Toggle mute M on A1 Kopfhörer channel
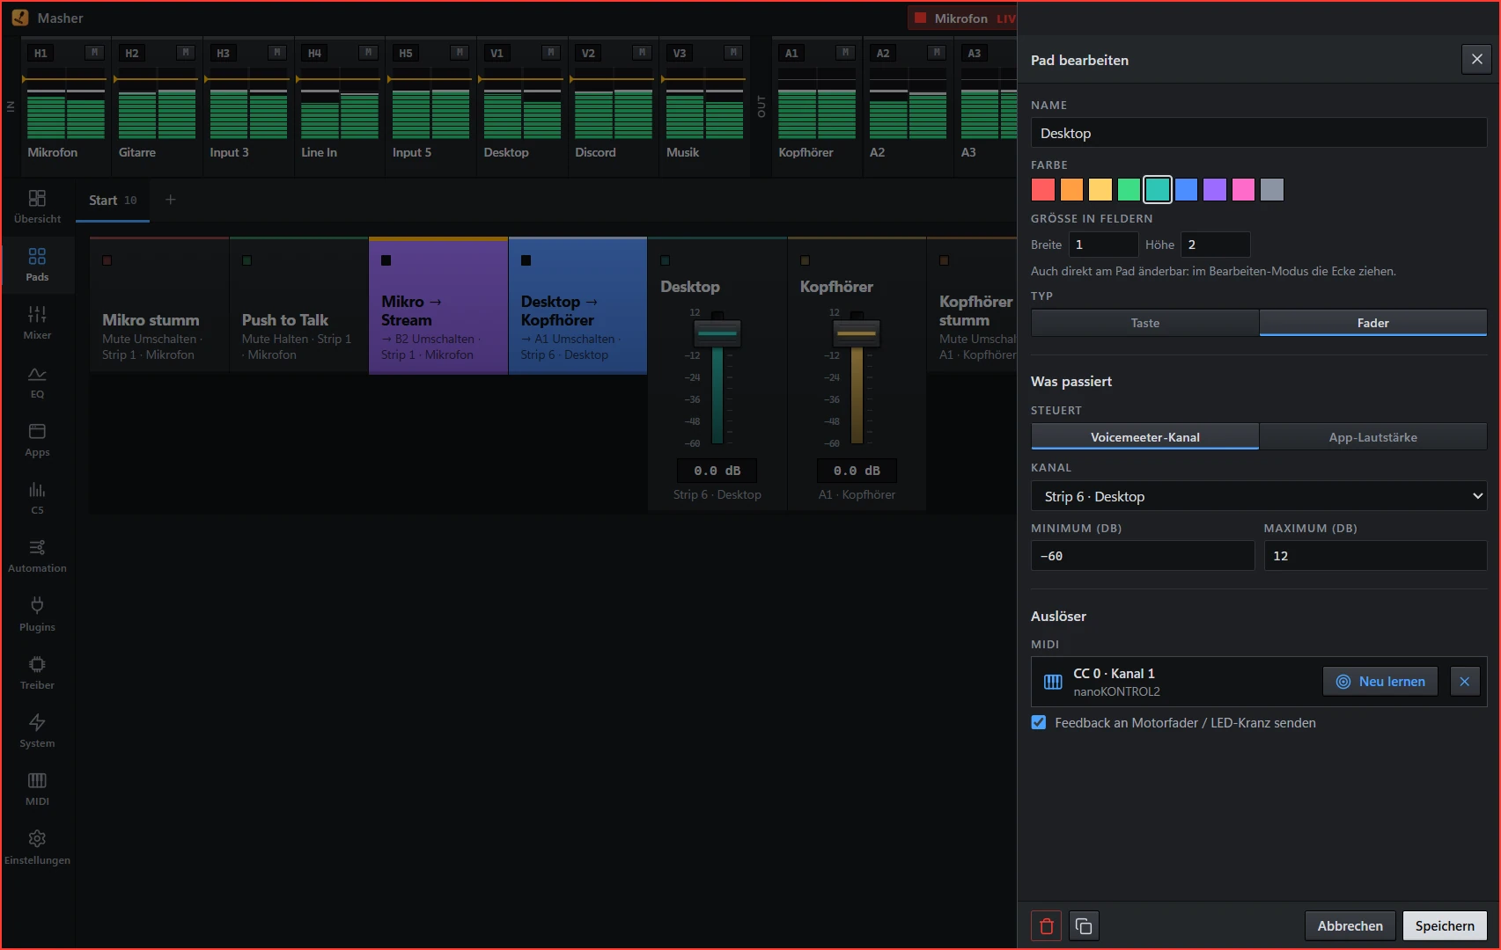 point(846,53)
